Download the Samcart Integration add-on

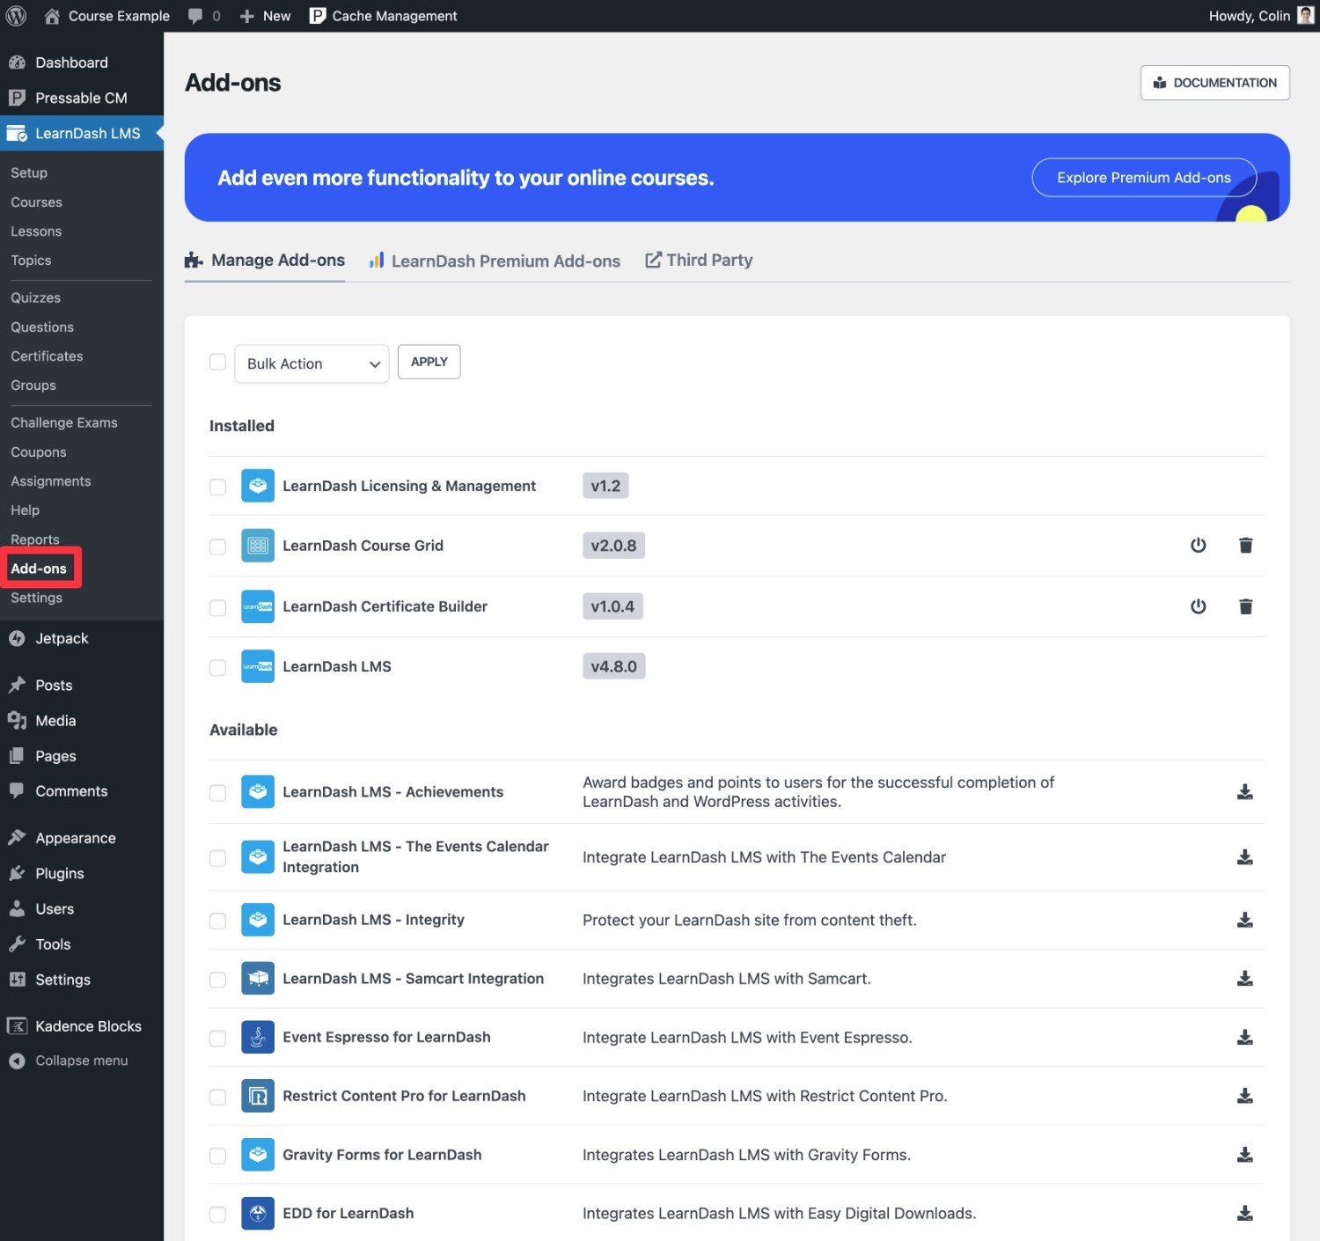[1244, 979]
